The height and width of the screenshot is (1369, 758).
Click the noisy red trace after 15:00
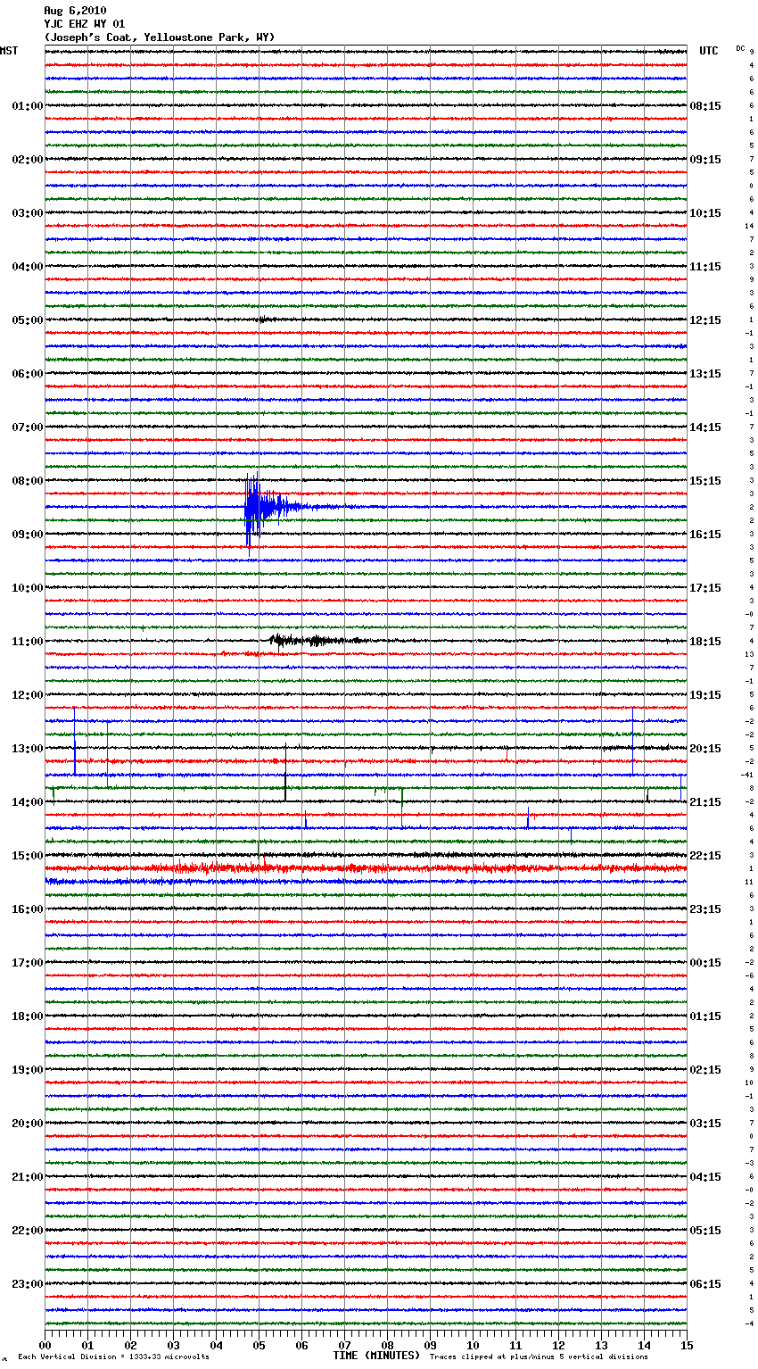[x=357, y=867]
